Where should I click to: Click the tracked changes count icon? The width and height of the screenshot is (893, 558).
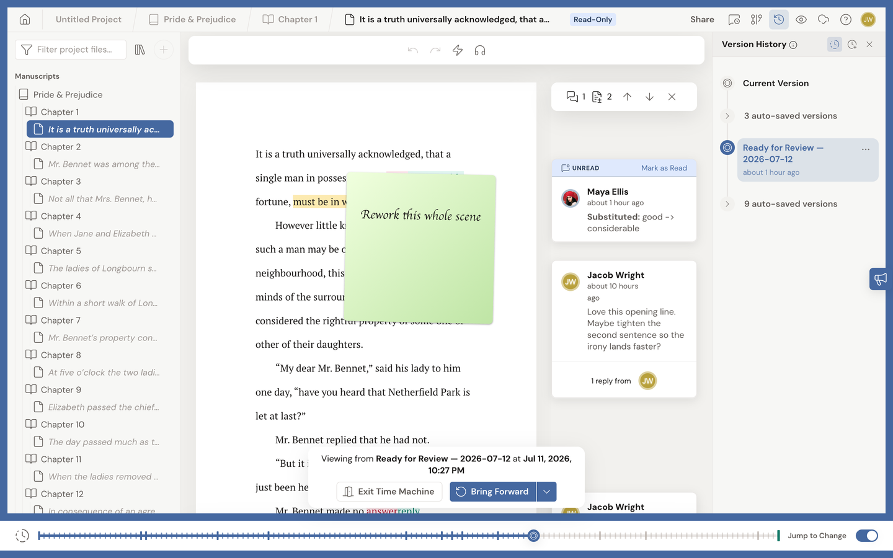[602, 97]
